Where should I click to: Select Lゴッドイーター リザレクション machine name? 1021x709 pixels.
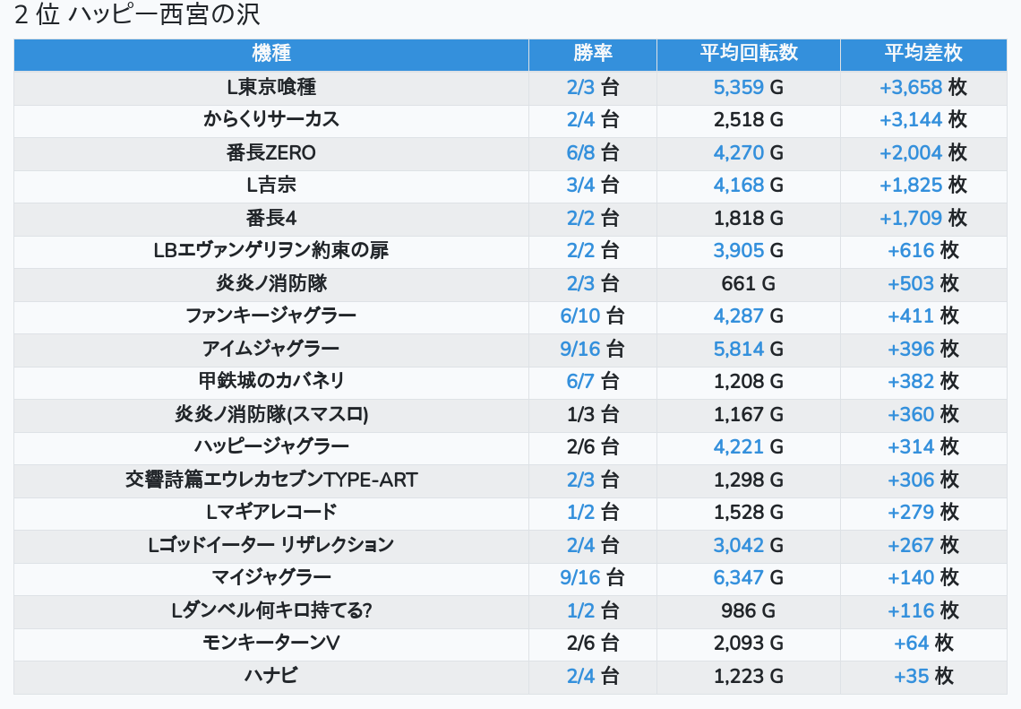[270, 546]
